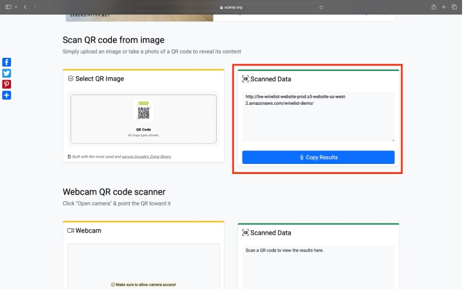Show tab overview in Safari
This screenshot has width=463, height=289.
[x=454, y=7]
